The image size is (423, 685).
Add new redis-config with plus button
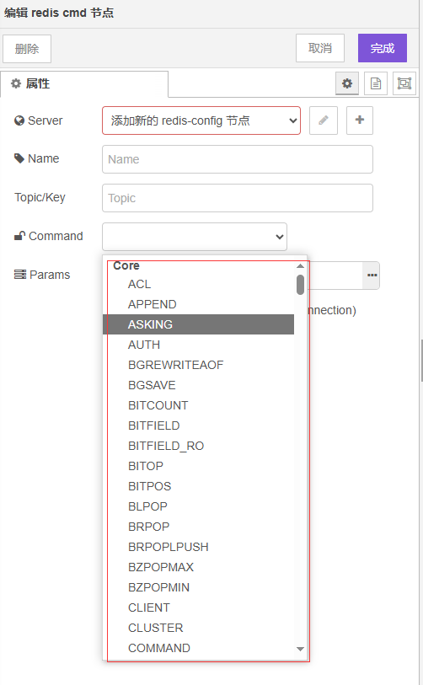[360, 120]
